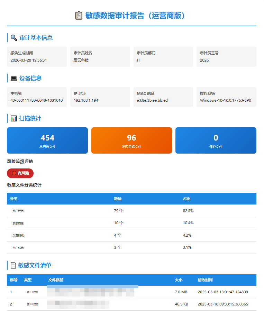264x311 pixels.
Task: Click modified time 2025-03-10 09:33:15.388365
Action: point(223,304)
